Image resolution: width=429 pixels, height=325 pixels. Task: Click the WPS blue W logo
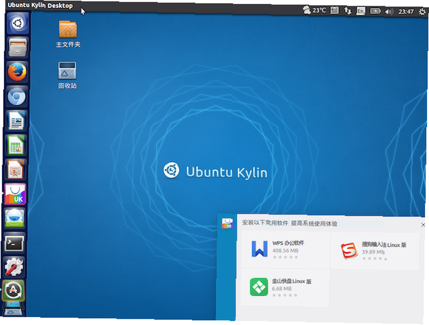pyautogui.click(x=260, y=249)
